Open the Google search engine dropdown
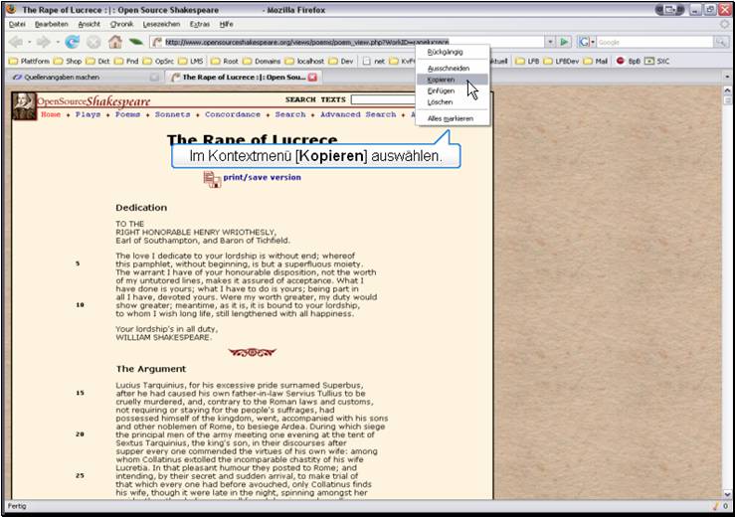735x517 pixels. tap(592, 42)
